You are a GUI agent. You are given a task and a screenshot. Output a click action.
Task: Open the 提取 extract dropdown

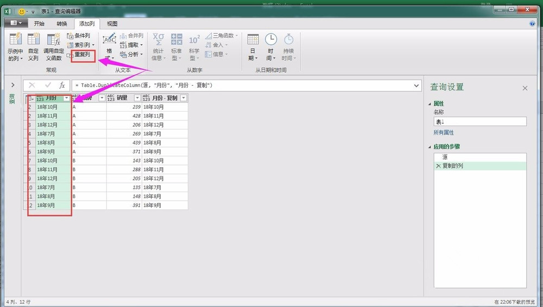pos(141,45)
